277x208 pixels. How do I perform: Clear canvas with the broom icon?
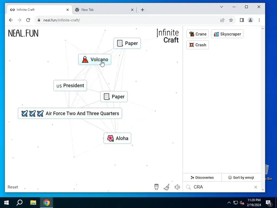tap(167, 187)
